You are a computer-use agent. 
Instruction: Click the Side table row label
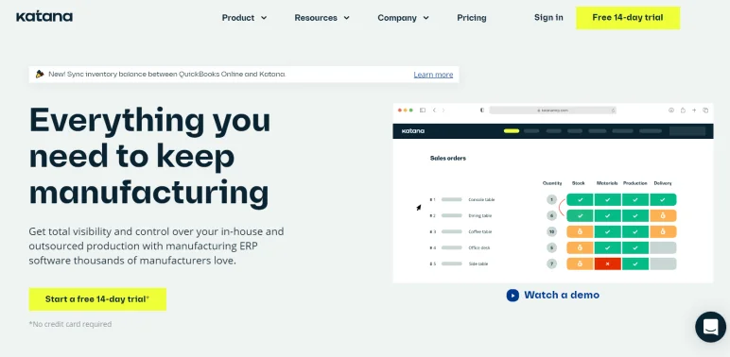point(478,263)
